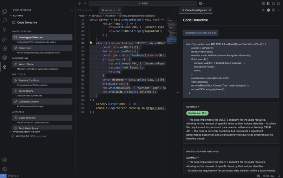Click the Copilot icon in title bar
This screenshot has height=178, width=283.
(201, 3)
